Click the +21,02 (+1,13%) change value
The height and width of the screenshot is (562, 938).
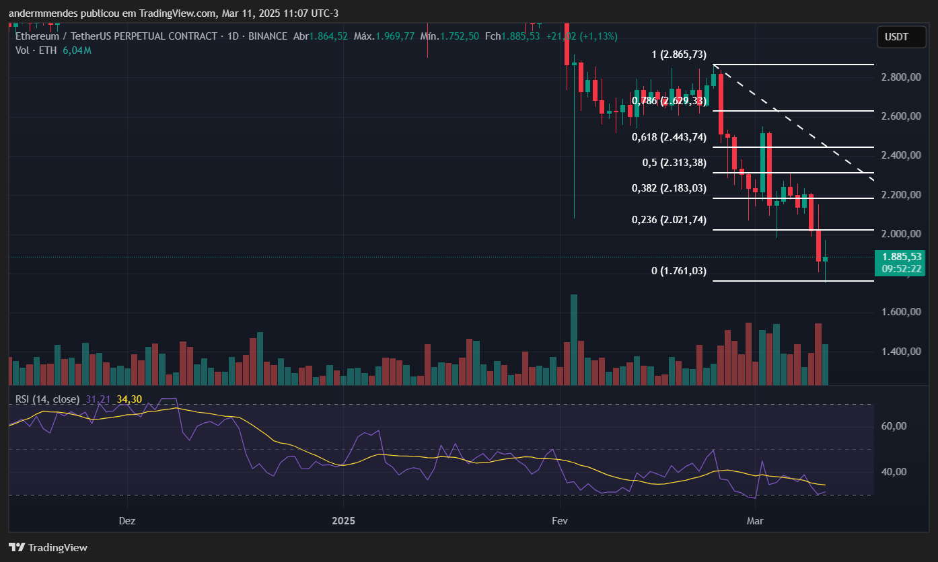point(581,36)
